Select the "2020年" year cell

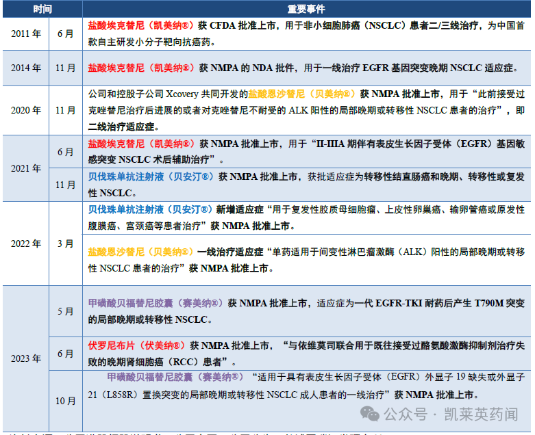pos(26,110)
